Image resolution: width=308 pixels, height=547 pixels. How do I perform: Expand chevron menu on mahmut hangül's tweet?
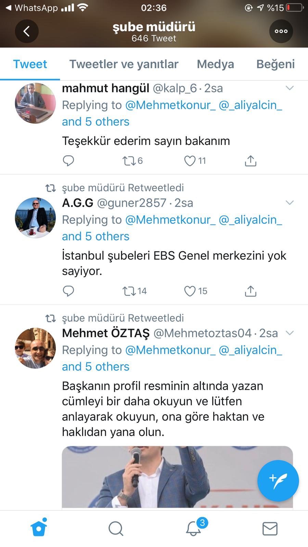(x=290, y=88)
